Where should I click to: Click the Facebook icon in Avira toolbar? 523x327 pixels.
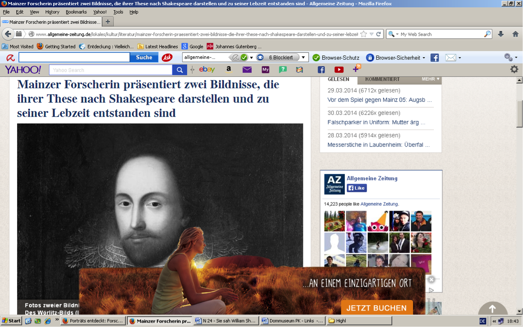tap(434, 58)
